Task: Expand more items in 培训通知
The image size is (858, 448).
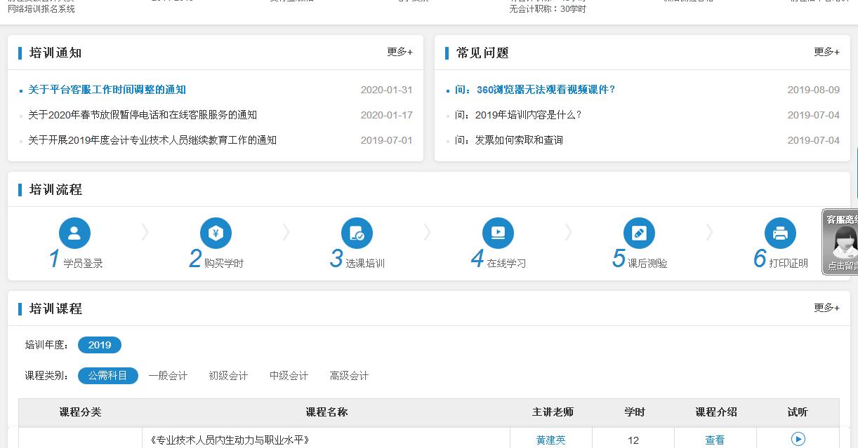Action: click(400, 52)
